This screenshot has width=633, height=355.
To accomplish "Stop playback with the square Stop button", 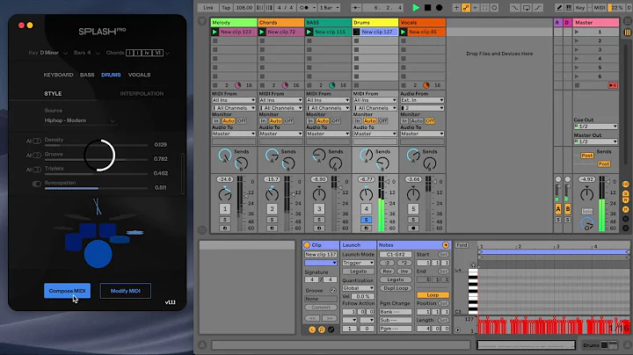I will click(x=427, y=8).
